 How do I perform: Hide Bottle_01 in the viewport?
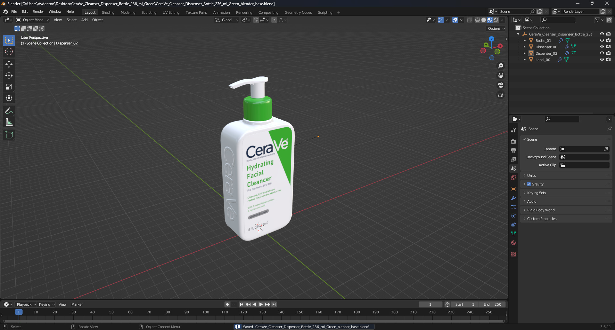[602, 40]
